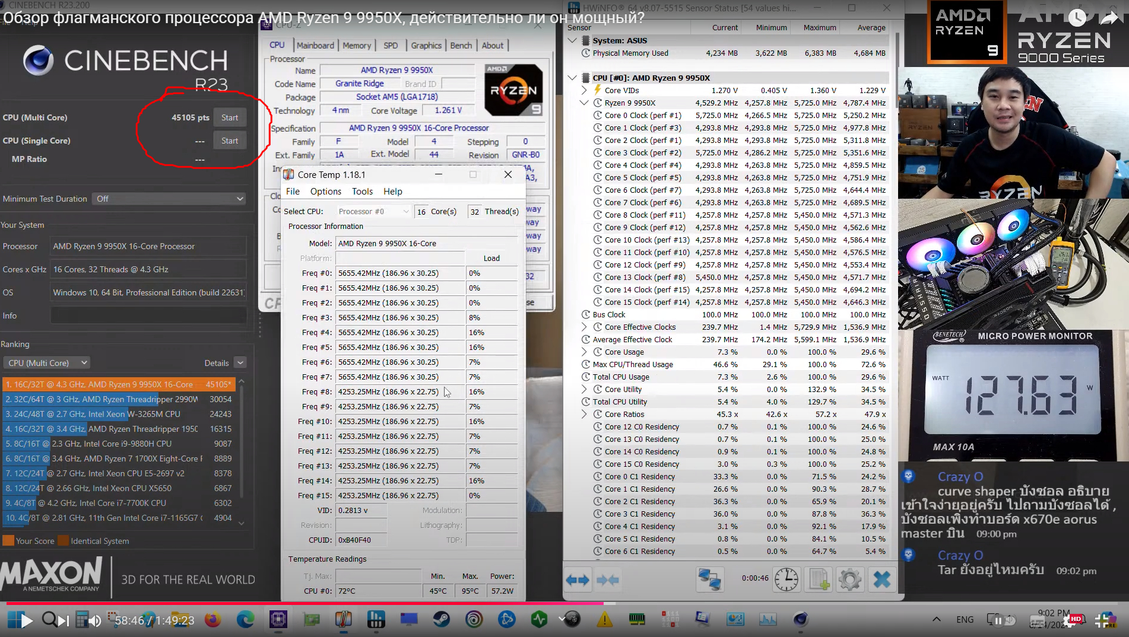Viewport: 1129px width, 637px height.
Task: Select the Intel Core i7-7700K ranking row
Action: pyautogui.click(x=119, y=503)
